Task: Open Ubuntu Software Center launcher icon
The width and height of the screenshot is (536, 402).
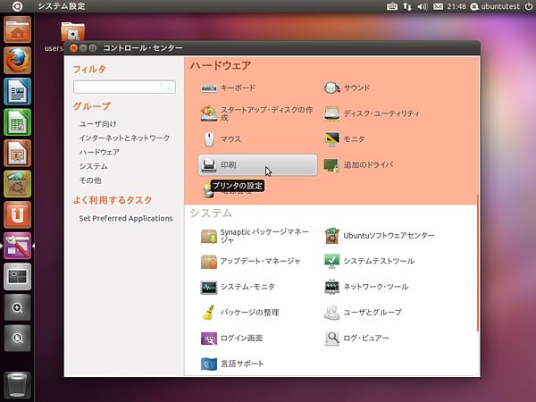Action: [x=17, y=184]
